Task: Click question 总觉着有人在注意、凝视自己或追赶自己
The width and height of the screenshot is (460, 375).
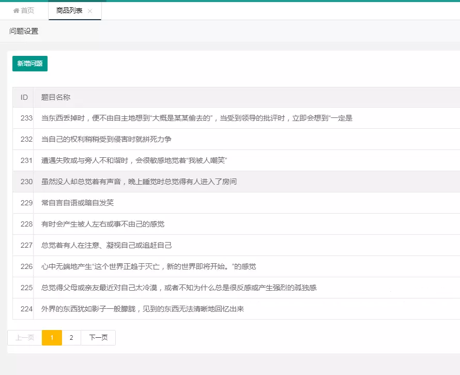Action: pyautogui.click(x=106, y=245)
